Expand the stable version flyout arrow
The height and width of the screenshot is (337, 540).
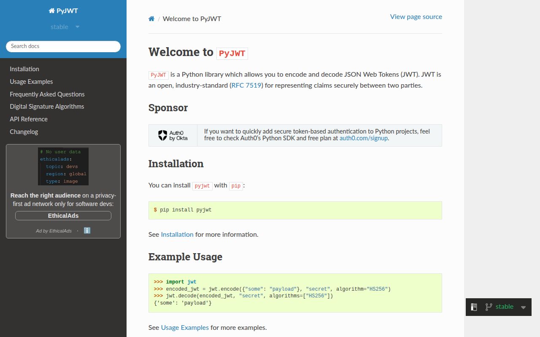523,308
